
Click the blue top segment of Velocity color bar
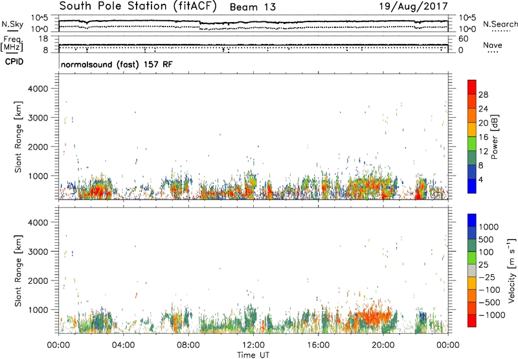[472, 220]
